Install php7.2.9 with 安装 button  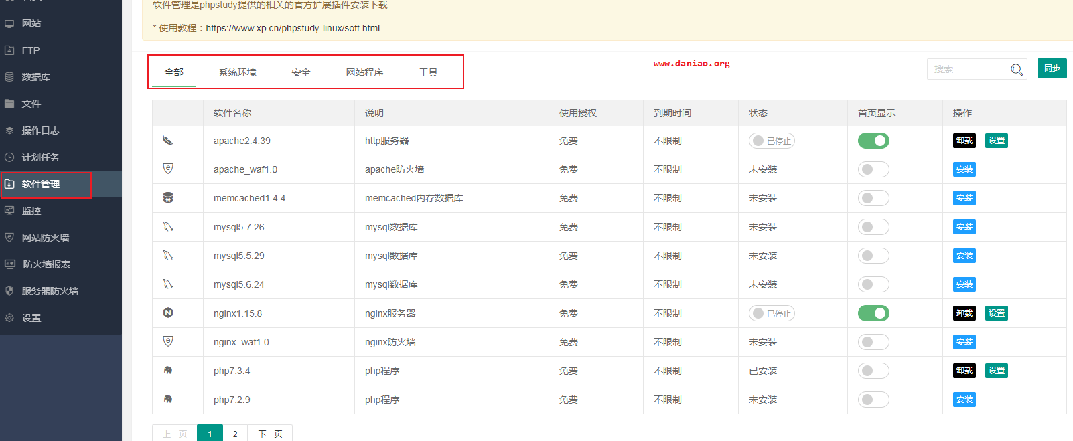click(x=964, y=400)
